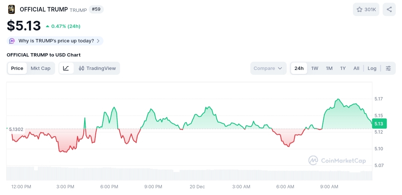This screenshot has width=402, height=195.
Task: Click the OFFICIAL TRUMP coin logo icon
Action: [x=11, y=9]
